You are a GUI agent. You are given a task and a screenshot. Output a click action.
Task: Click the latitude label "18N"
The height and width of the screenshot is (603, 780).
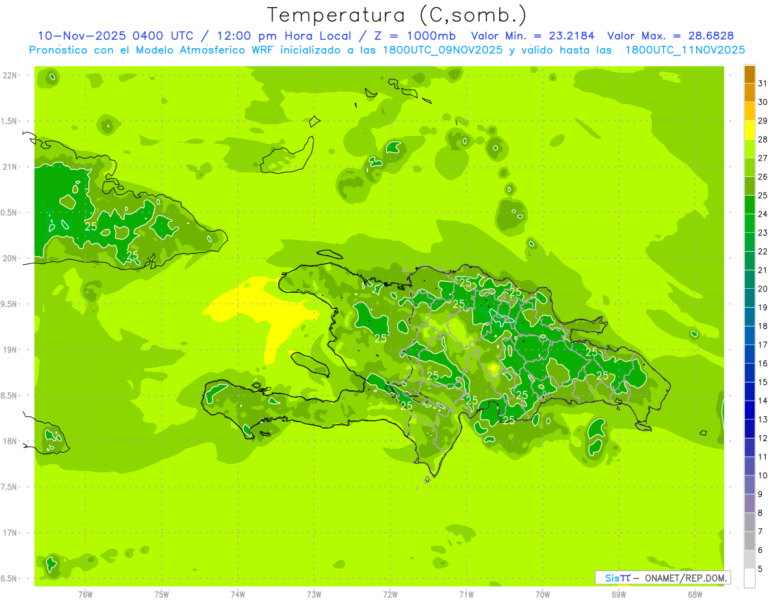click(11, 441)
